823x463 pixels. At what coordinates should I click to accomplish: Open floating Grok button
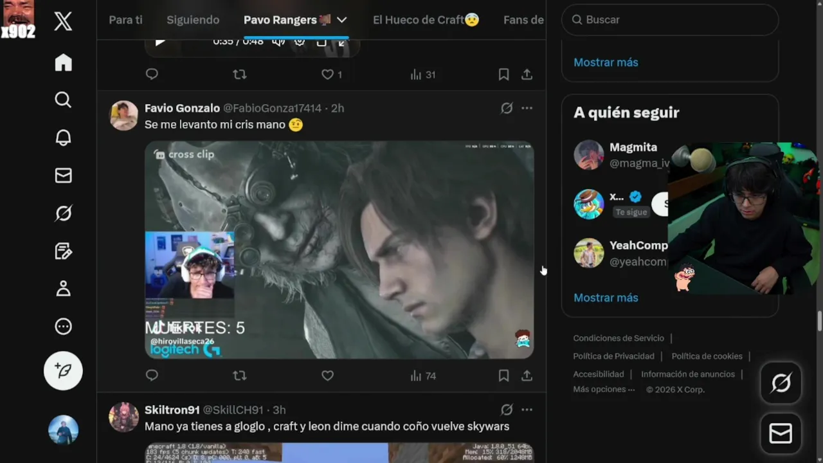pyautogui.click(x=781, y=383)
